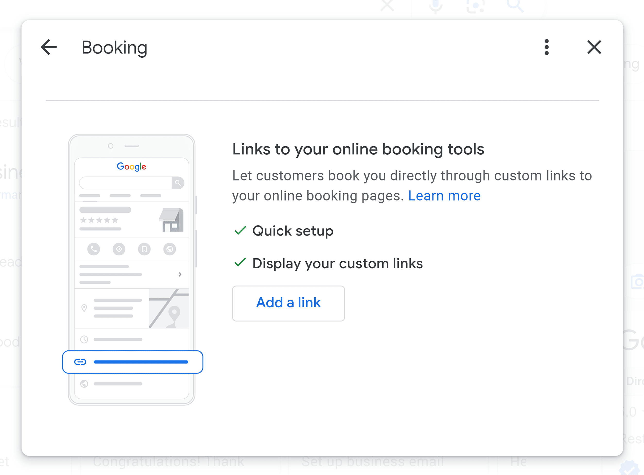The height and width of the screenshot is (475, 644).
Task: Click the Add a link button
Action: coord(288,303)
